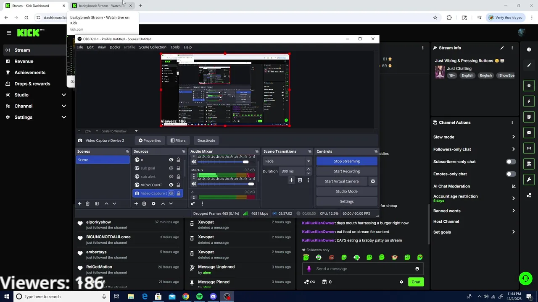Open Spotify from Windows taskbar
The height and width of the screenshot is (302, 538).
(x=199, y=297)
